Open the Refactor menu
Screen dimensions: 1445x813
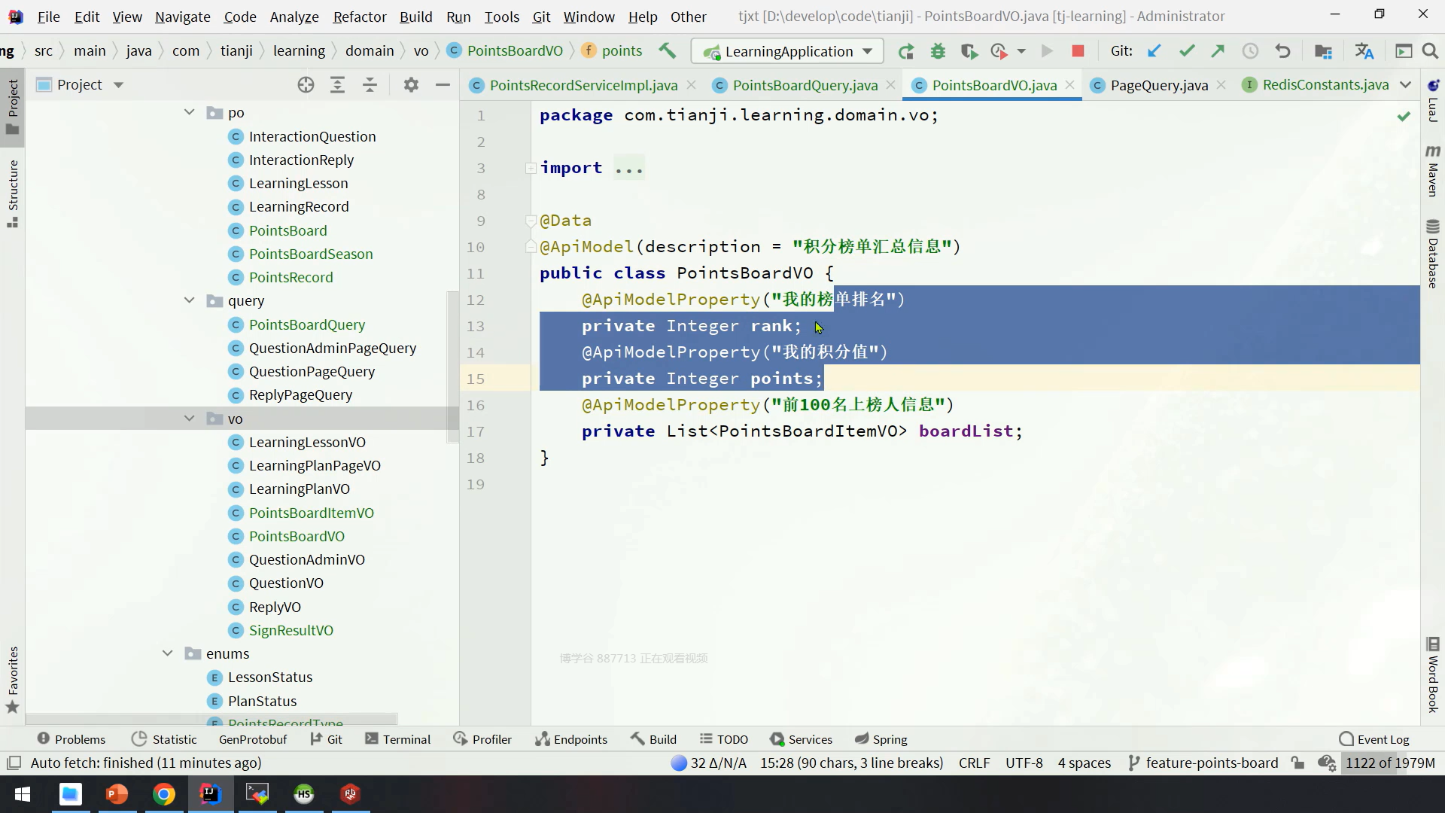[359, 16]
